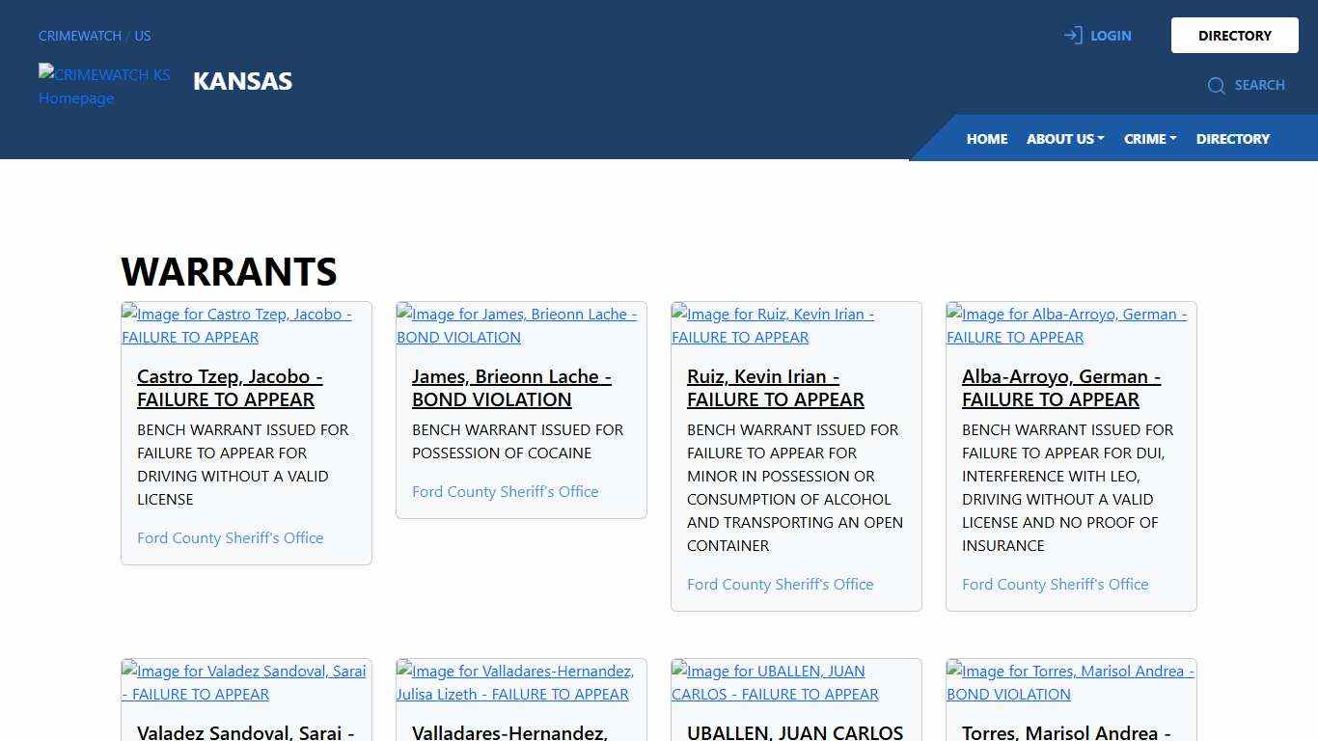Viewport: 1318px width, 741px height.
Task: Click the image for Castro Tzep, Jacobo
Action: 236,325
